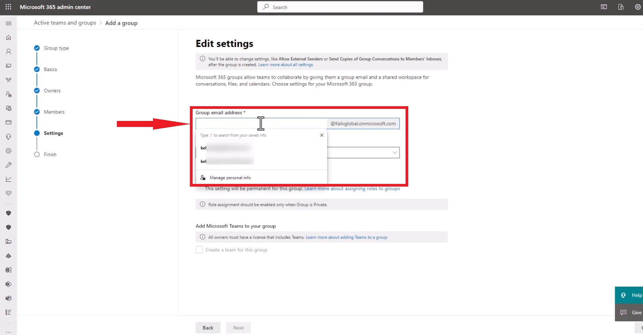This screenshot has height=335, width=643.
Task: Open the Users sidebar icon
Action: (x=9, y=52)
